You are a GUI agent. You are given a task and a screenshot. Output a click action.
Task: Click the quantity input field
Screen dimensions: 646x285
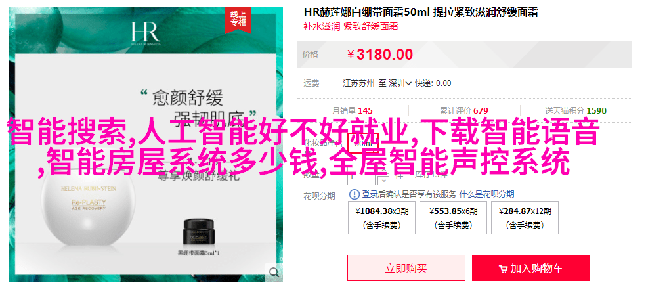[x=362, y=176]
